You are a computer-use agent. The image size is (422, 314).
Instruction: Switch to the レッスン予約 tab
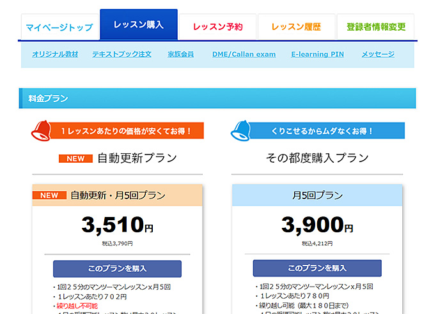pos(217,27)
